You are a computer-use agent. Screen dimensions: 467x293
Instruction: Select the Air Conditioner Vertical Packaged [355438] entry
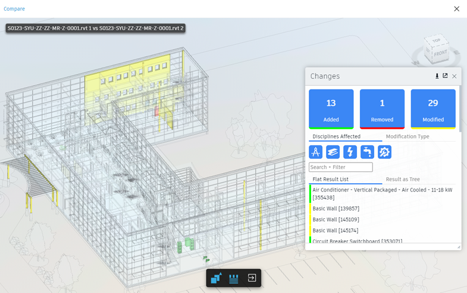383,193
